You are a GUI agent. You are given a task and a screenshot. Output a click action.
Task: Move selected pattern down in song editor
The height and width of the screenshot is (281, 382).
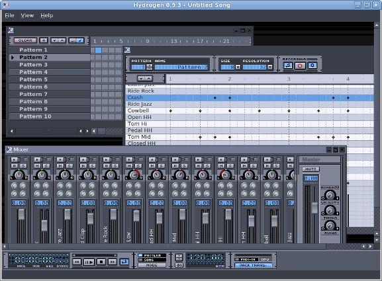[x=54, y=40]
